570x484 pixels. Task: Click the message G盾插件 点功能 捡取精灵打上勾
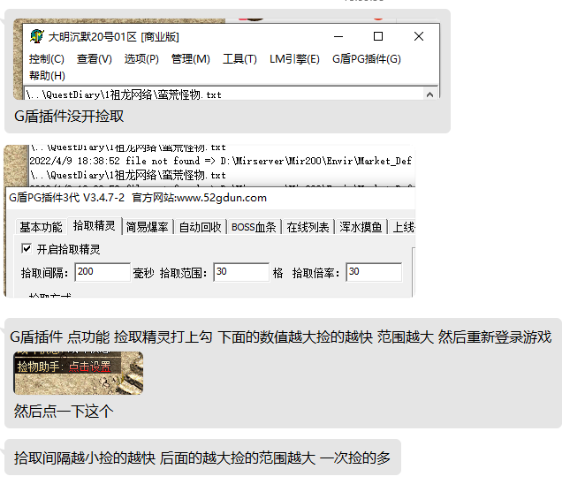281,337
